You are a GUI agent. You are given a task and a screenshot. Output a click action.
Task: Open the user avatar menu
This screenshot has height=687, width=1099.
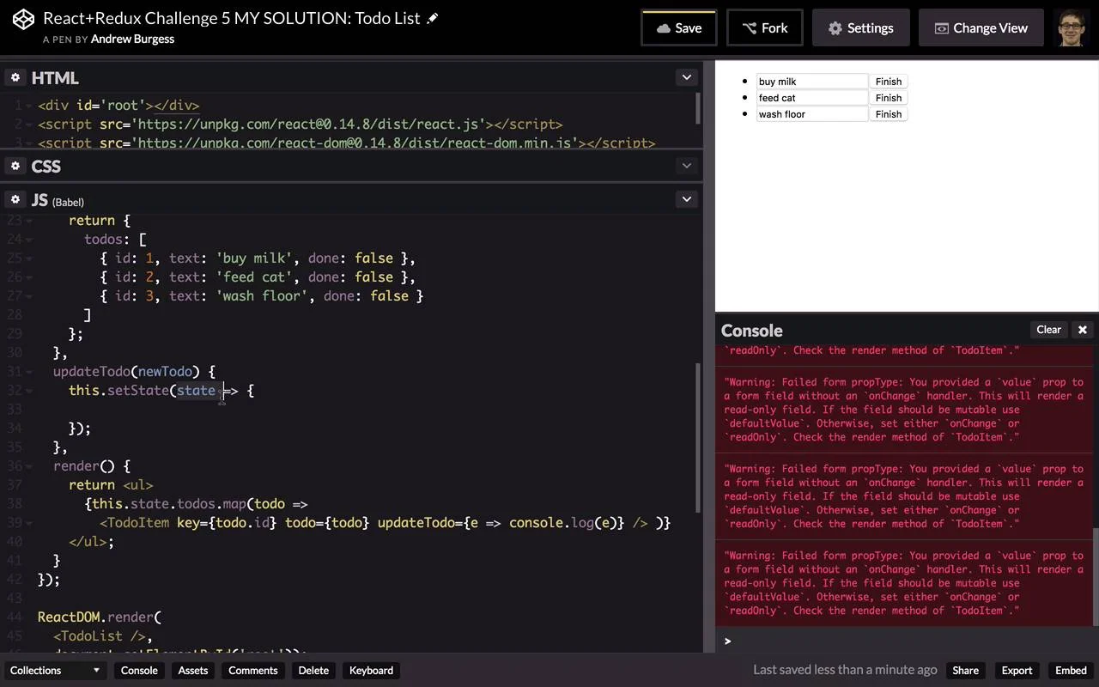[x=1072, y=27]
